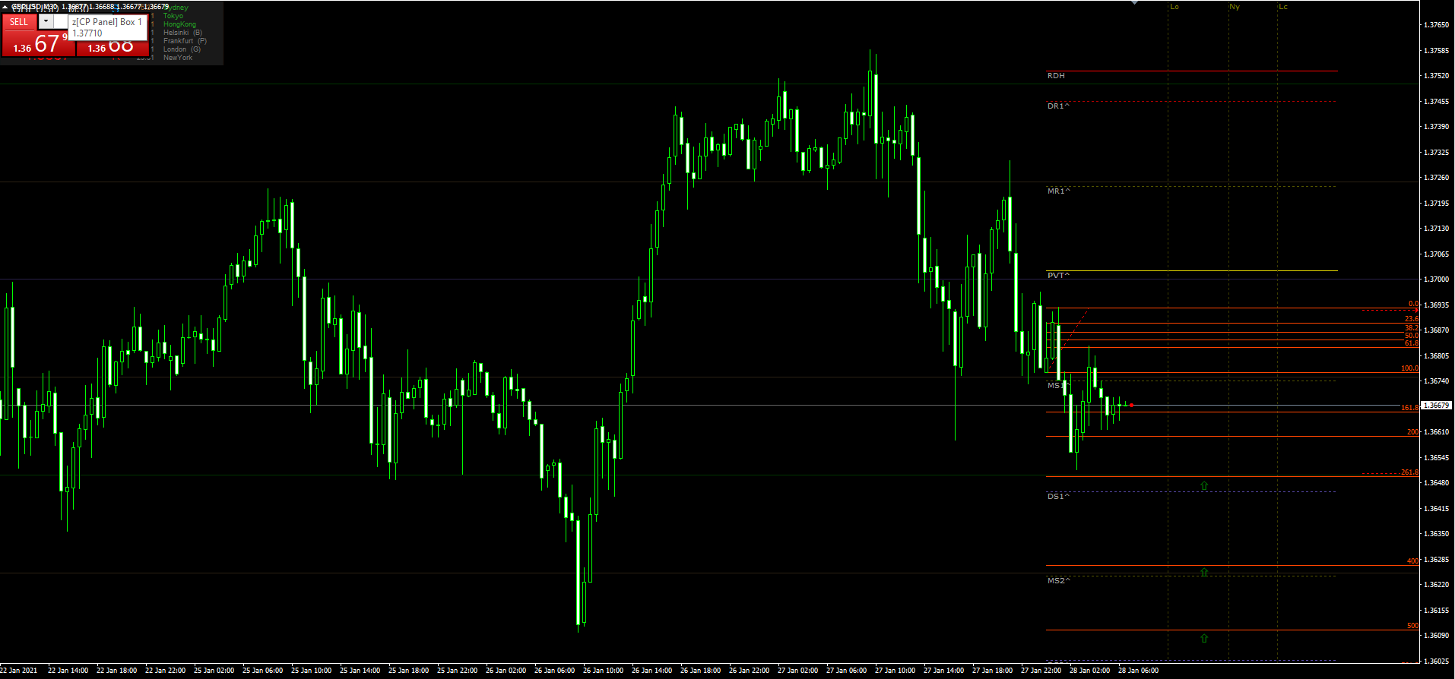Click the red SELL button
Viewport: 1455px width, 679px height.
[x=19, y=22]
